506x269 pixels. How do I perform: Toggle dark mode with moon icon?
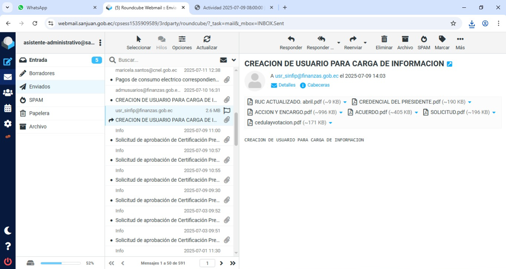(x=8, y=231)
